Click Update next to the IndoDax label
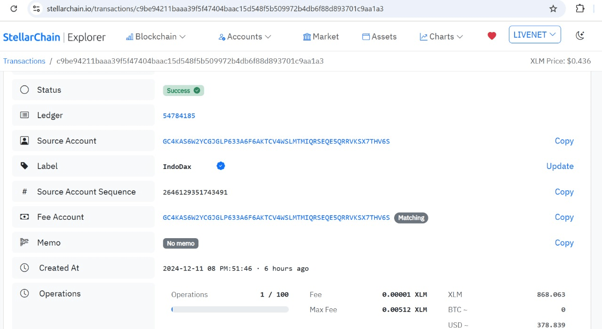The width and height of the screenshot is (602, 329). pos(560,166)
